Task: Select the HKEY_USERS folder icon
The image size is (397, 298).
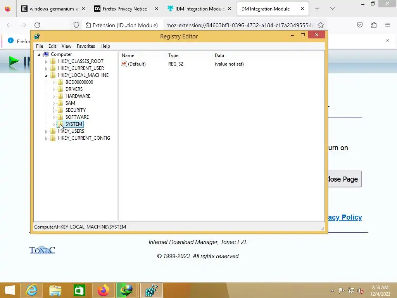Action: point(53,131)
